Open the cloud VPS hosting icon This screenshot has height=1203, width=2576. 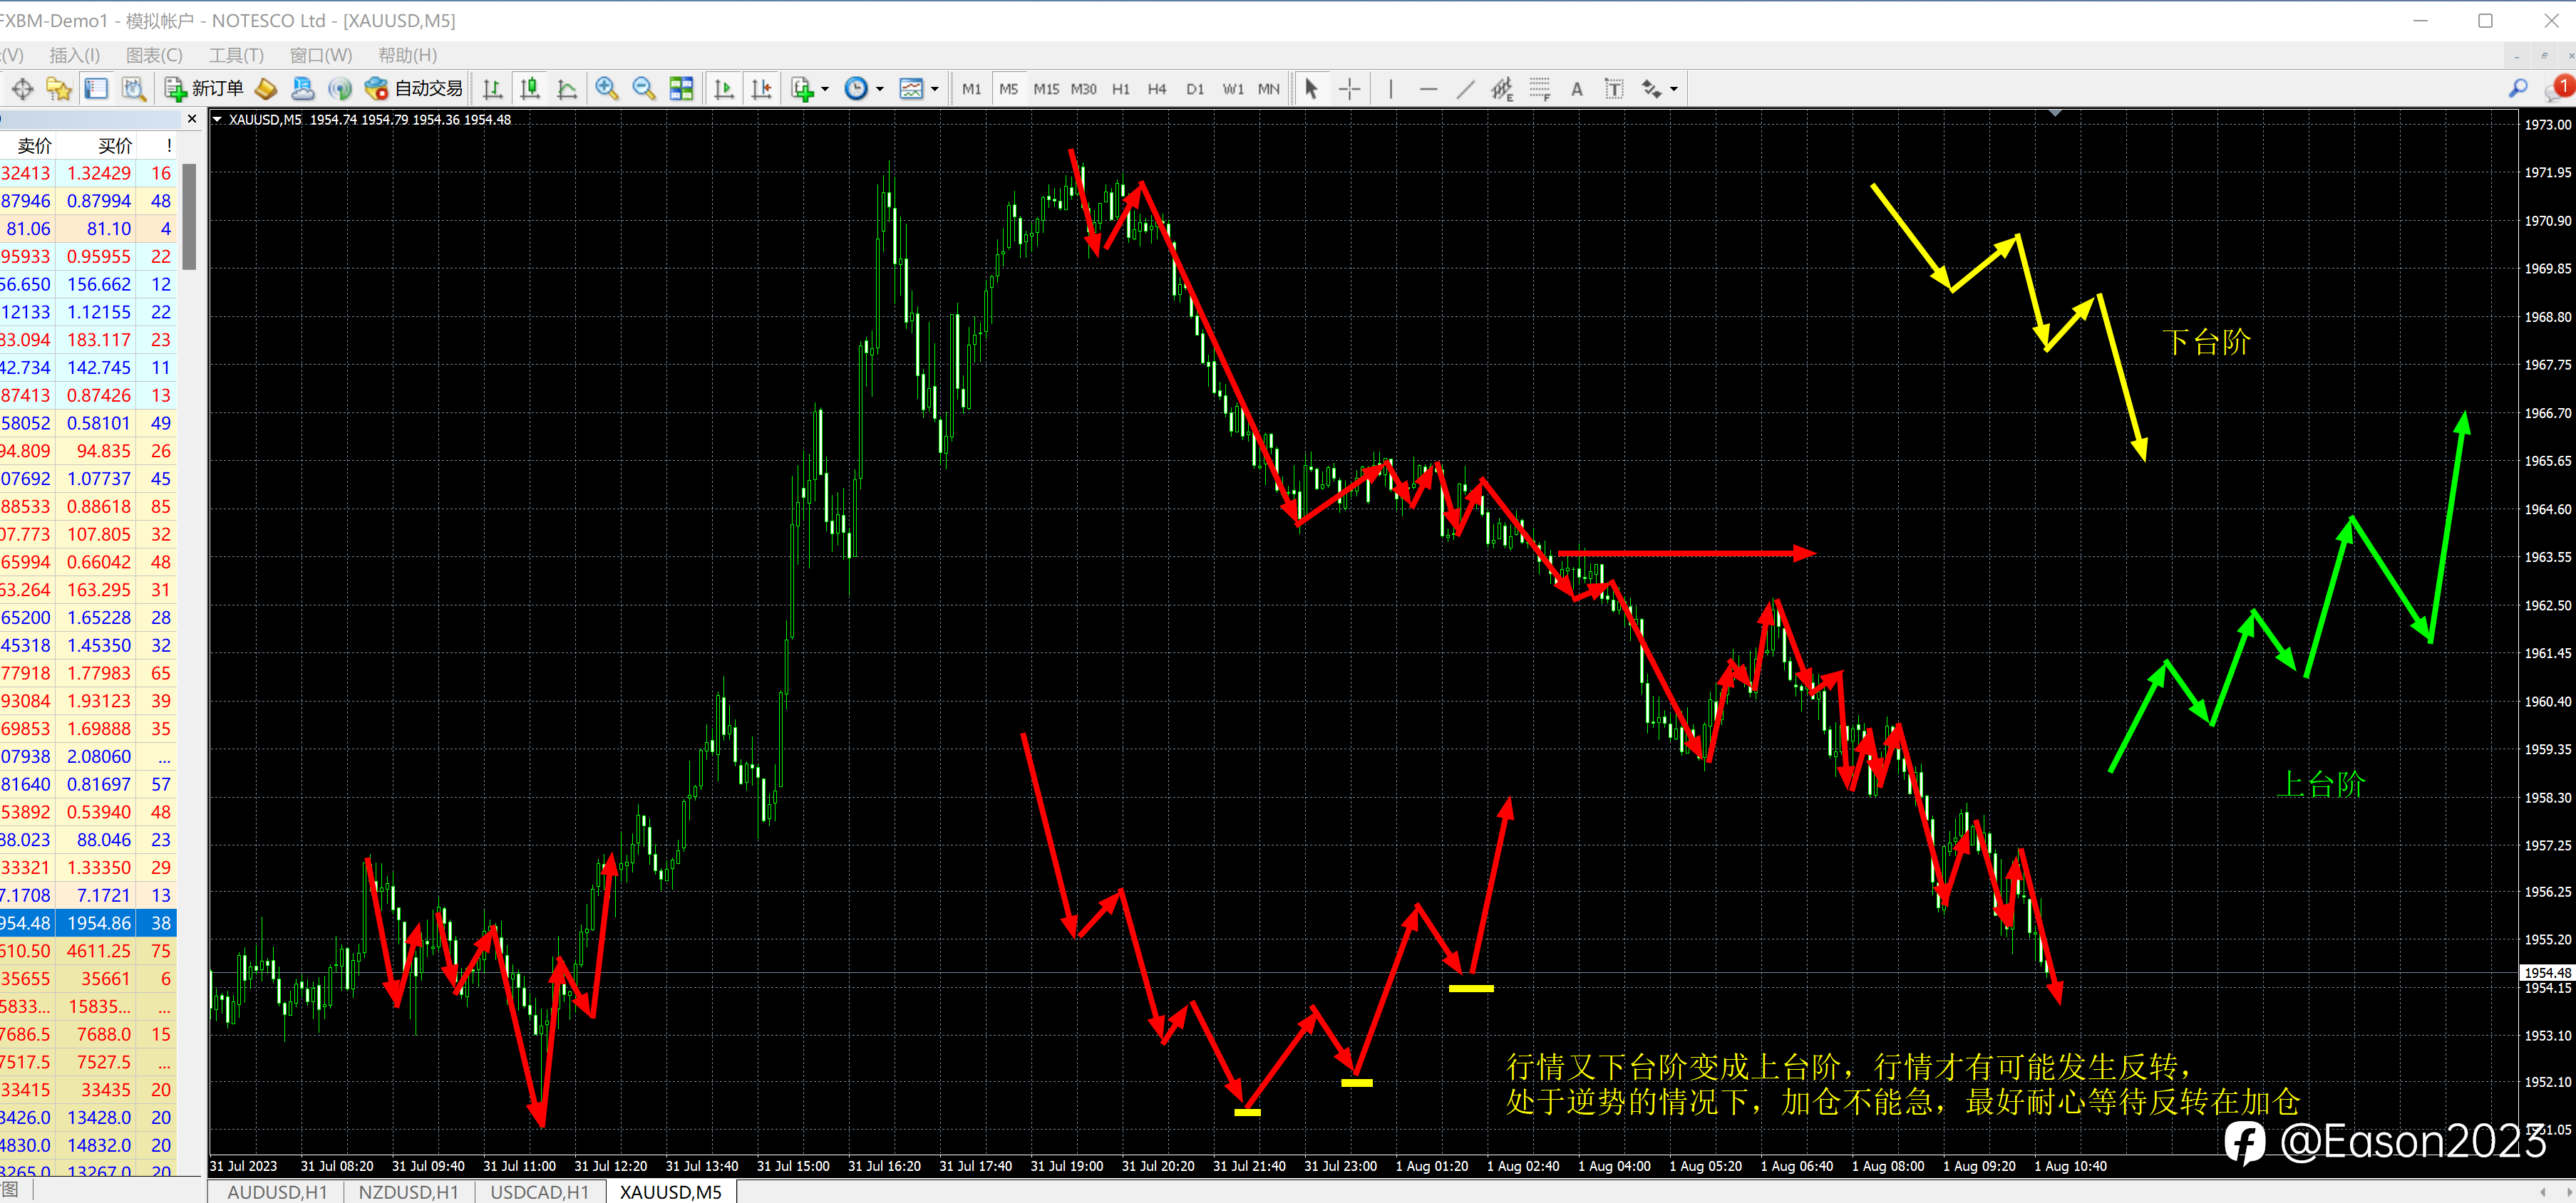coord(302,89)
